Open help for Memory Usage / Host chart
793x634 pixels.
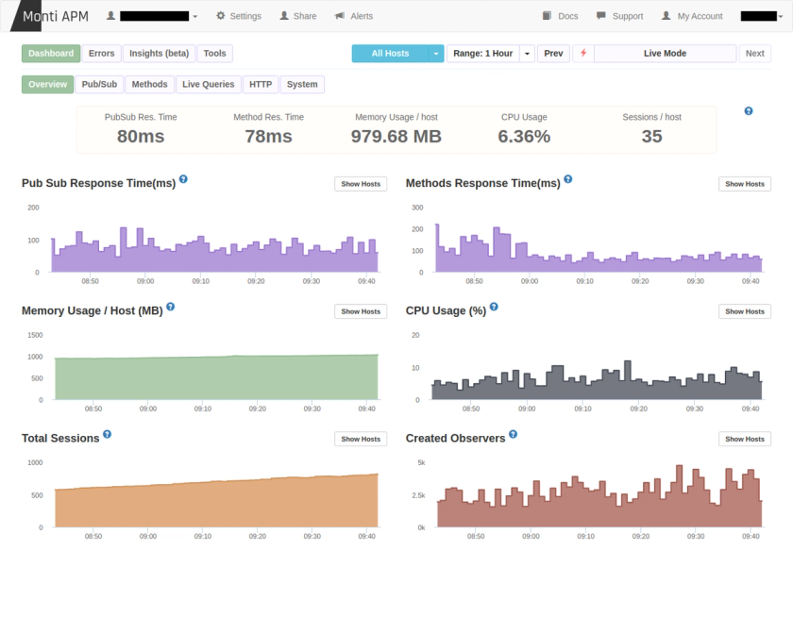point(171,306)
